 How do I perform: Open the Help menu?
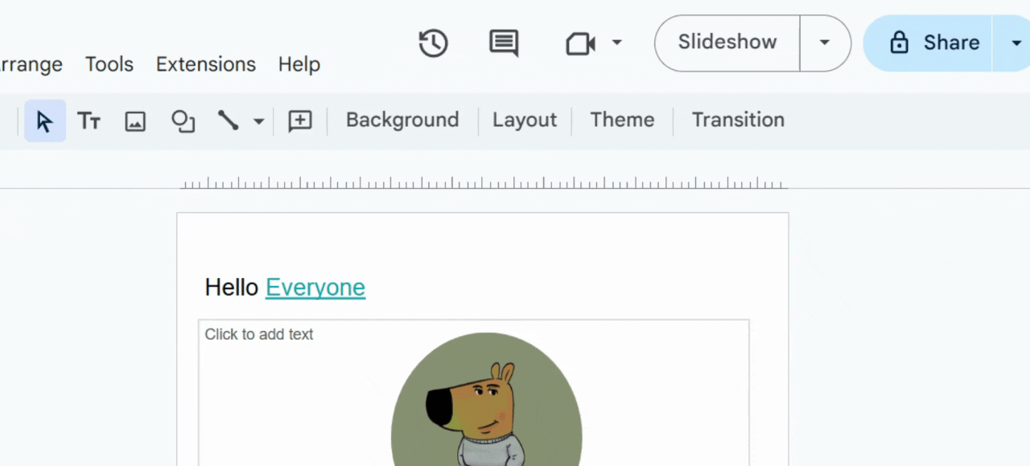pyautogui.click(x=299, y=64)
